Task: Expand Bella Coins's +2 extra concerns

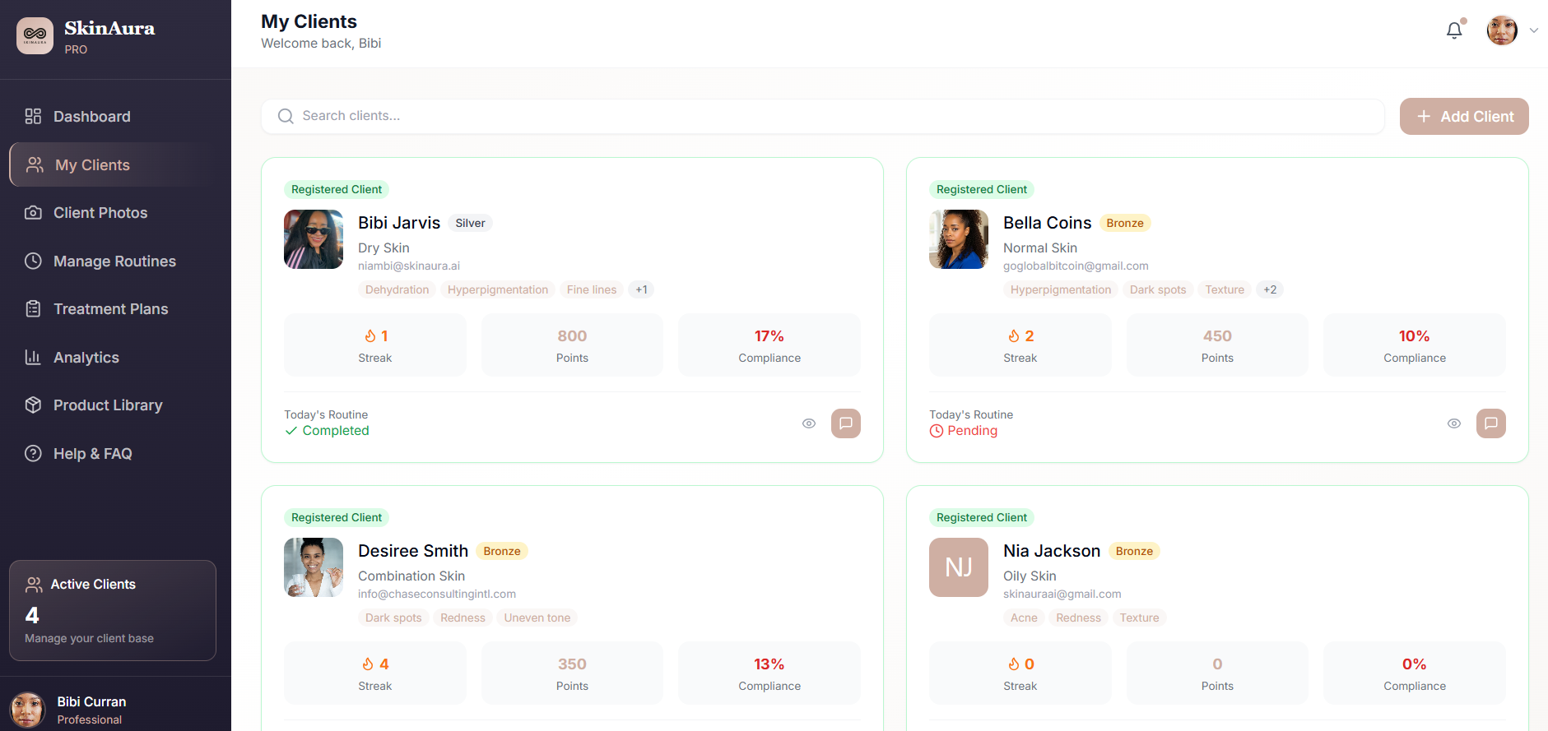Action: 1270,289
